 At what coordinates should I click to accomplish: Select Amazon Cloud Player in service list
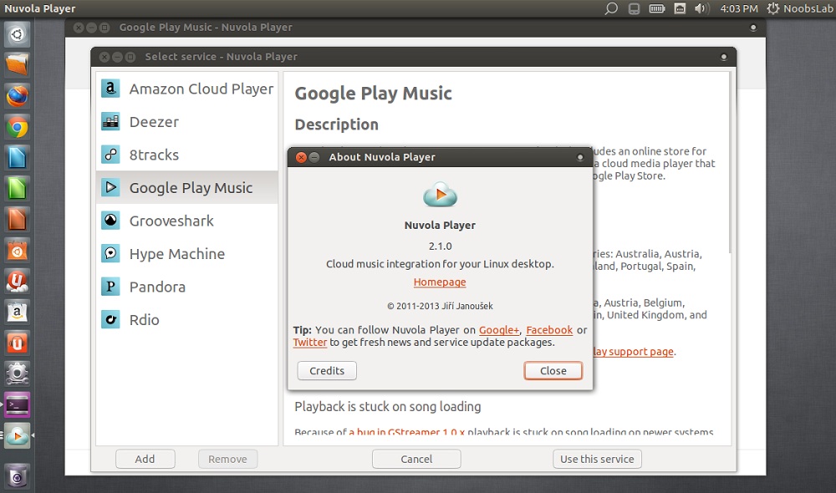click(x=187, y=89)
